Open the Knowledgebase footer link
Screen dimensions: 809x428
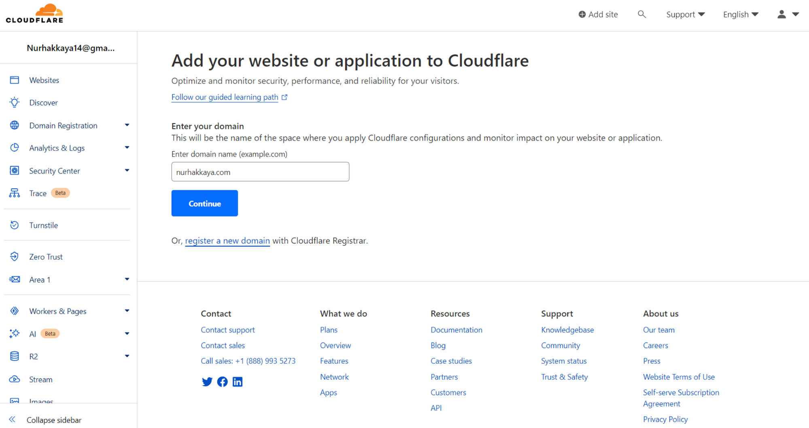coord(567,330)
